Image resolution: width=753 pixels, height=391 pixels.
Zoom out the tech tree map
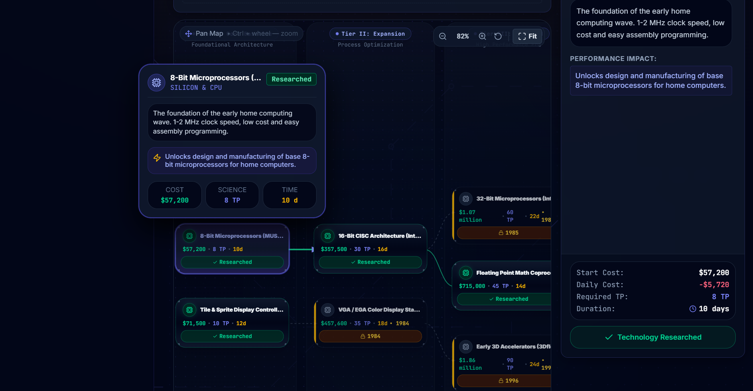coord(443,36)
